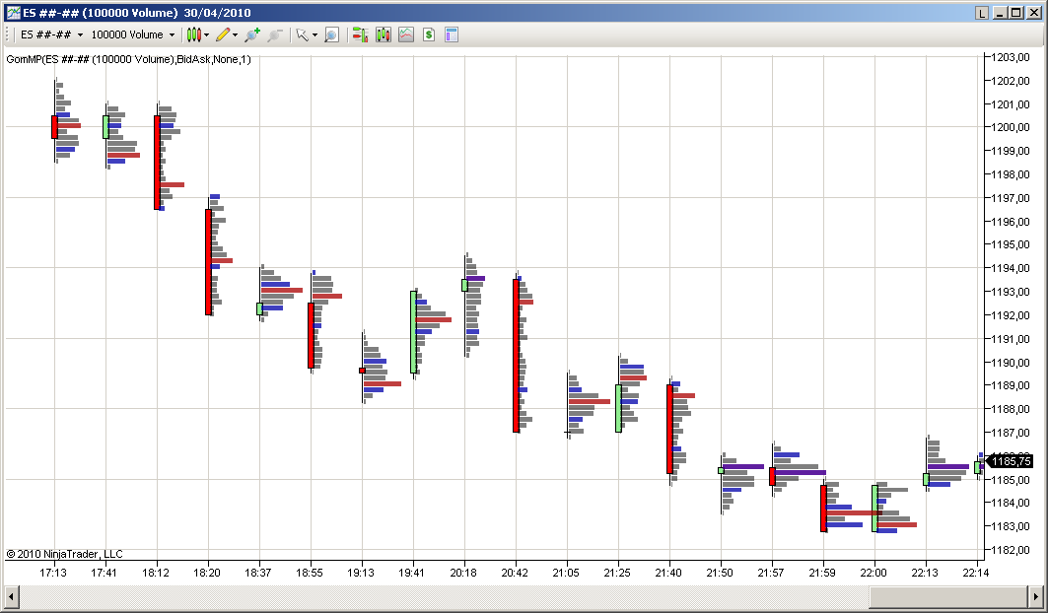Viewport: 1048px width, 613px height.
Task: Minimize the chart window
Action: point(1001,13)
